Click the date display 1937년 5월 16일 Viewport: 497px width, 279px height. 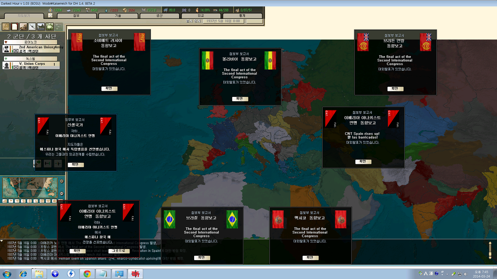tap(223, 21)
